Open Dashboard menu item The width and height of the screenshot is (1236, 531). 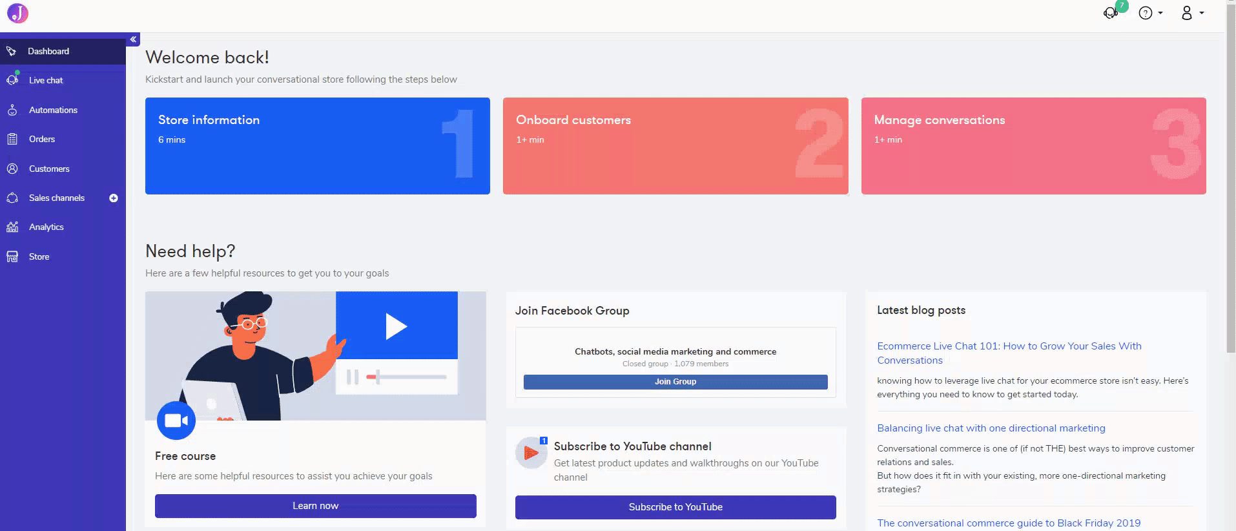tap(63, 51)
